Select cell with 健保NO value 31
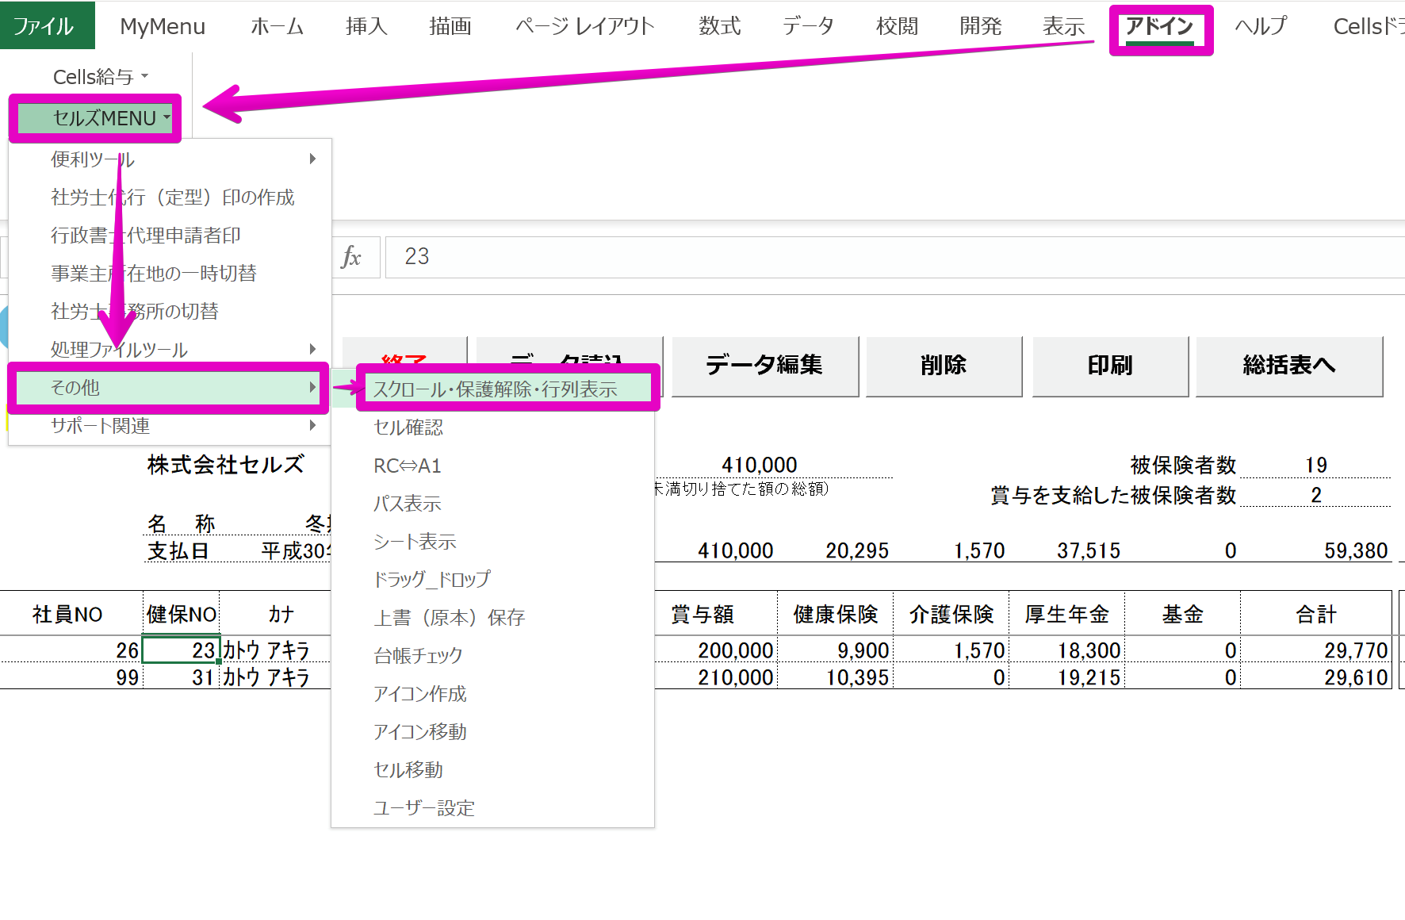The height and width of the screenshot is (920, 1405). (182, 677)
